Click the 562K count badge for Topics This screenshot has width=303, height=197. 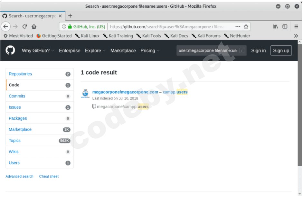pyautogui.click(x=64, y=141)
